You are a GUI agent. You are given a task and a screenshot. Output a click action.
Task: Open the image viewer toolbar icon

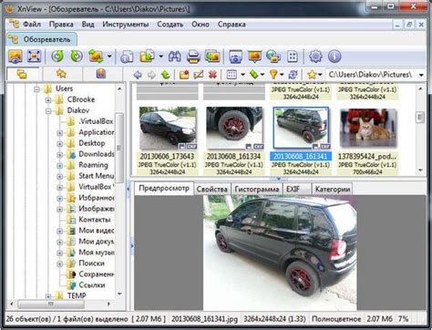(x=15, y=57)
